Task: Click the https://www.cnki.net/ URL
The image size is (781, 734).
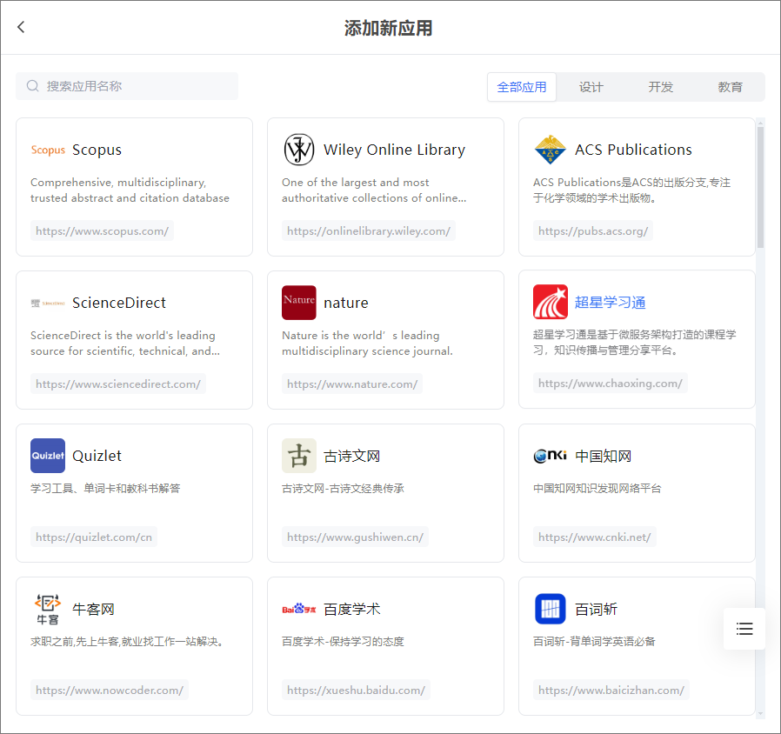Action: [594, 537]
